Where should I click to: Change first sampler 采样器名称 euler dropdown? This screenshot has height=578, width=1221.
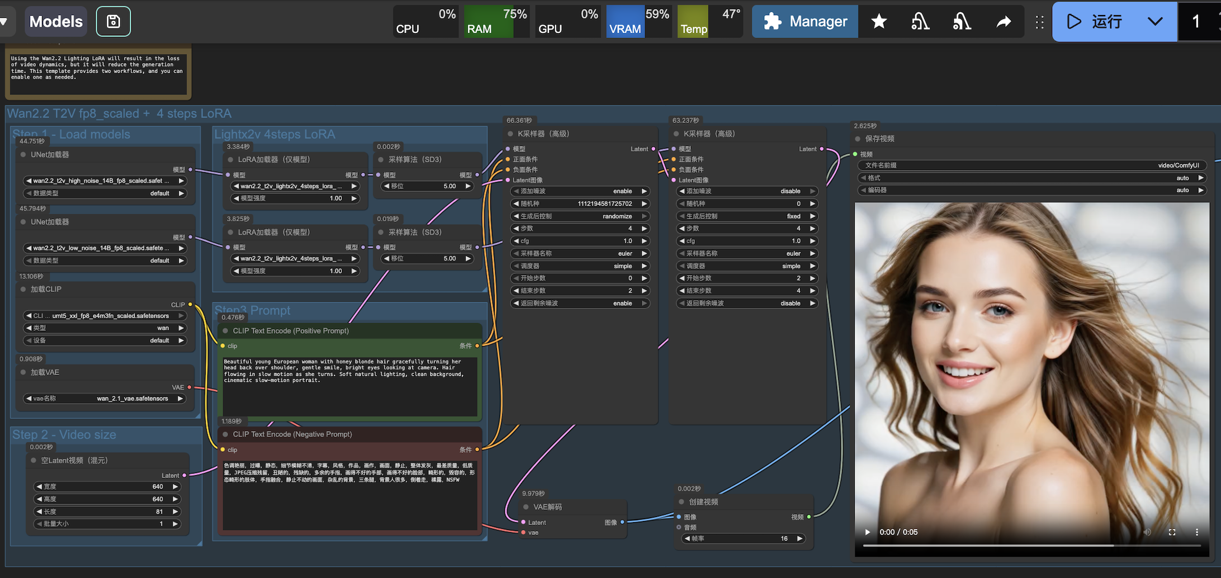tap(580, 253)
